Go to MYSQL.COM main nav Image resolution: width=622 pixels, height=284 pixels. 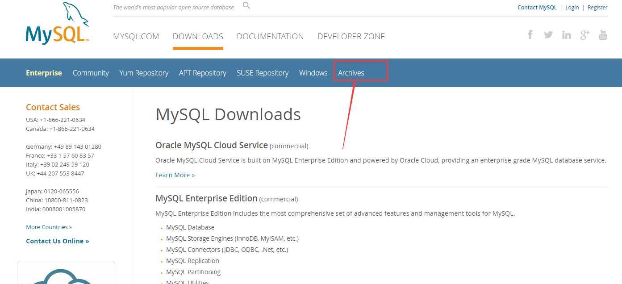(x=136, y=37)
